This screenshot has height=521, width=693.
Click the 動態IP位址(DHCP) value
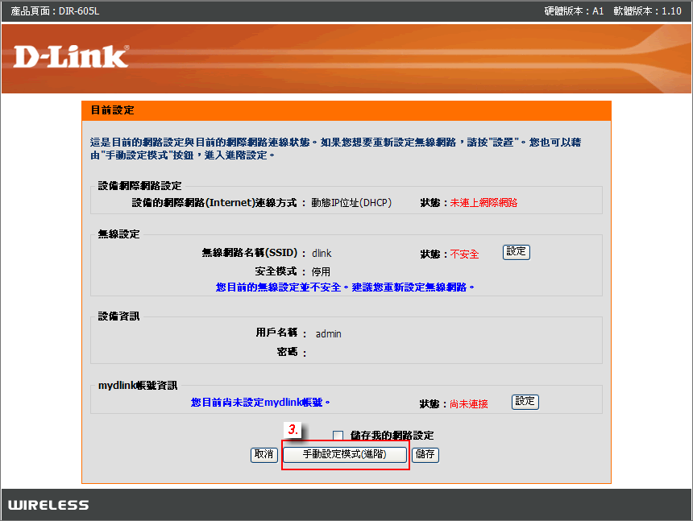[x=351, y=203]
